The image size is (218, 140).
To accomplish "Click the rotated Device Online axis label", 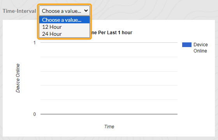I will click(x=18, y=78).
